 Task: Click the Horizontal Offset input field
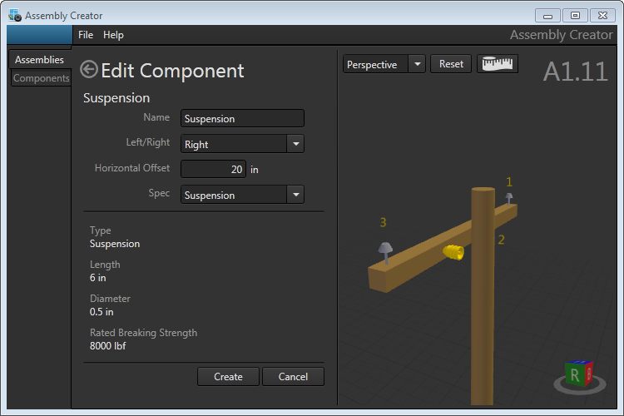[213, 169]
